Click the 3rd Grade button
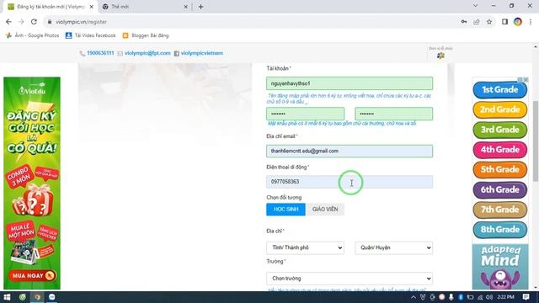 (x=499, y=130)
